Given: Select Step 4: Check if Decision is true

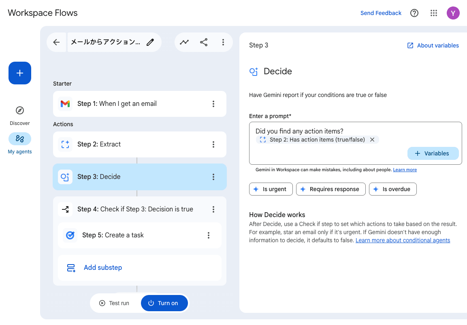Looking at the screenshot, I should [x=140, y=209].
